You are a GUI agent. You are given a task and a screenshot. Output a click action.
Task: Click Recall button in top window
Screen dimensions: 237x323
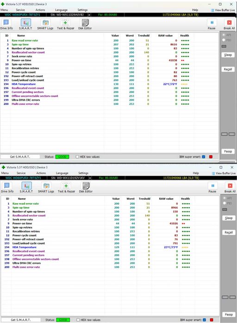tap(228, 69)
